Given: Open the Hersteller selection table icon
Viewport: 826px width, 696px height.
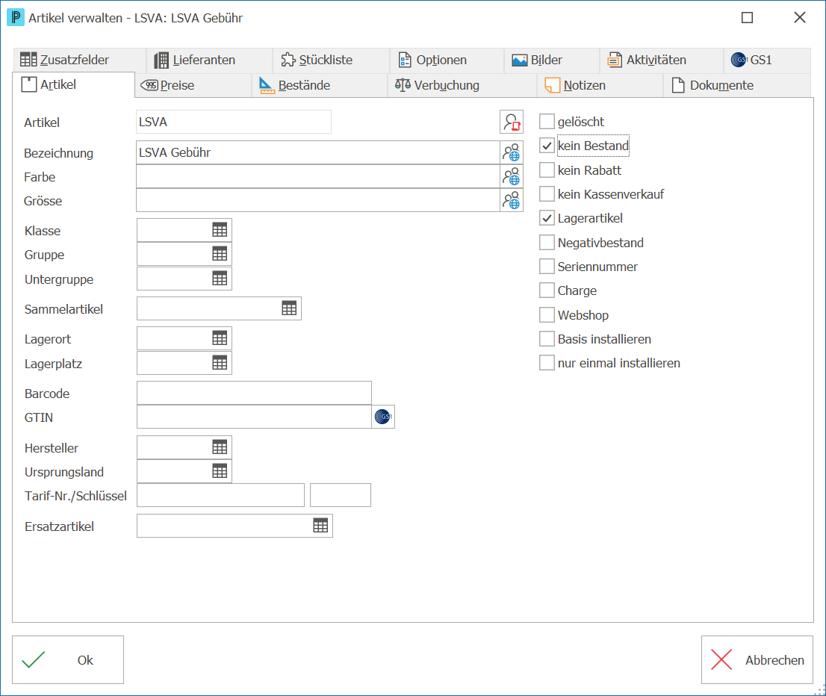Looking at the screenshot, I should pos(220,447).
